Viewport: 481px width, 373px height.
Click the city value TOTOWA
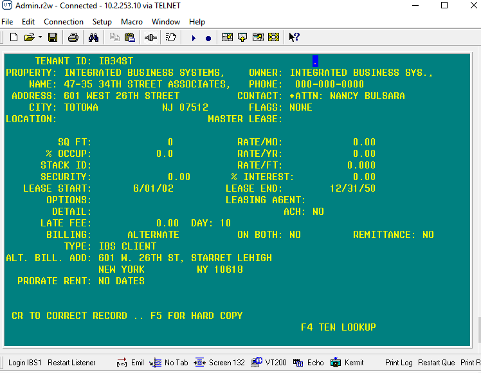pyautogui.click(x=81, y=107)
